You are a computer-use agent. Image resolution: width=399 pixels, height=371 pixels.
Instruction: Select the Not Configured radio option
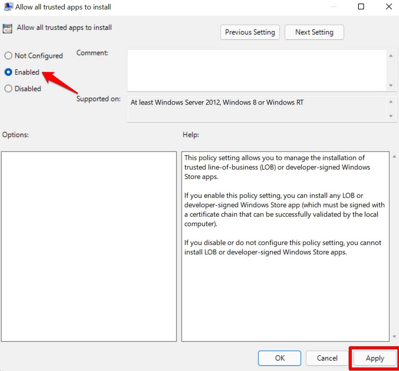pyautogui.click(x=8, y=56)
